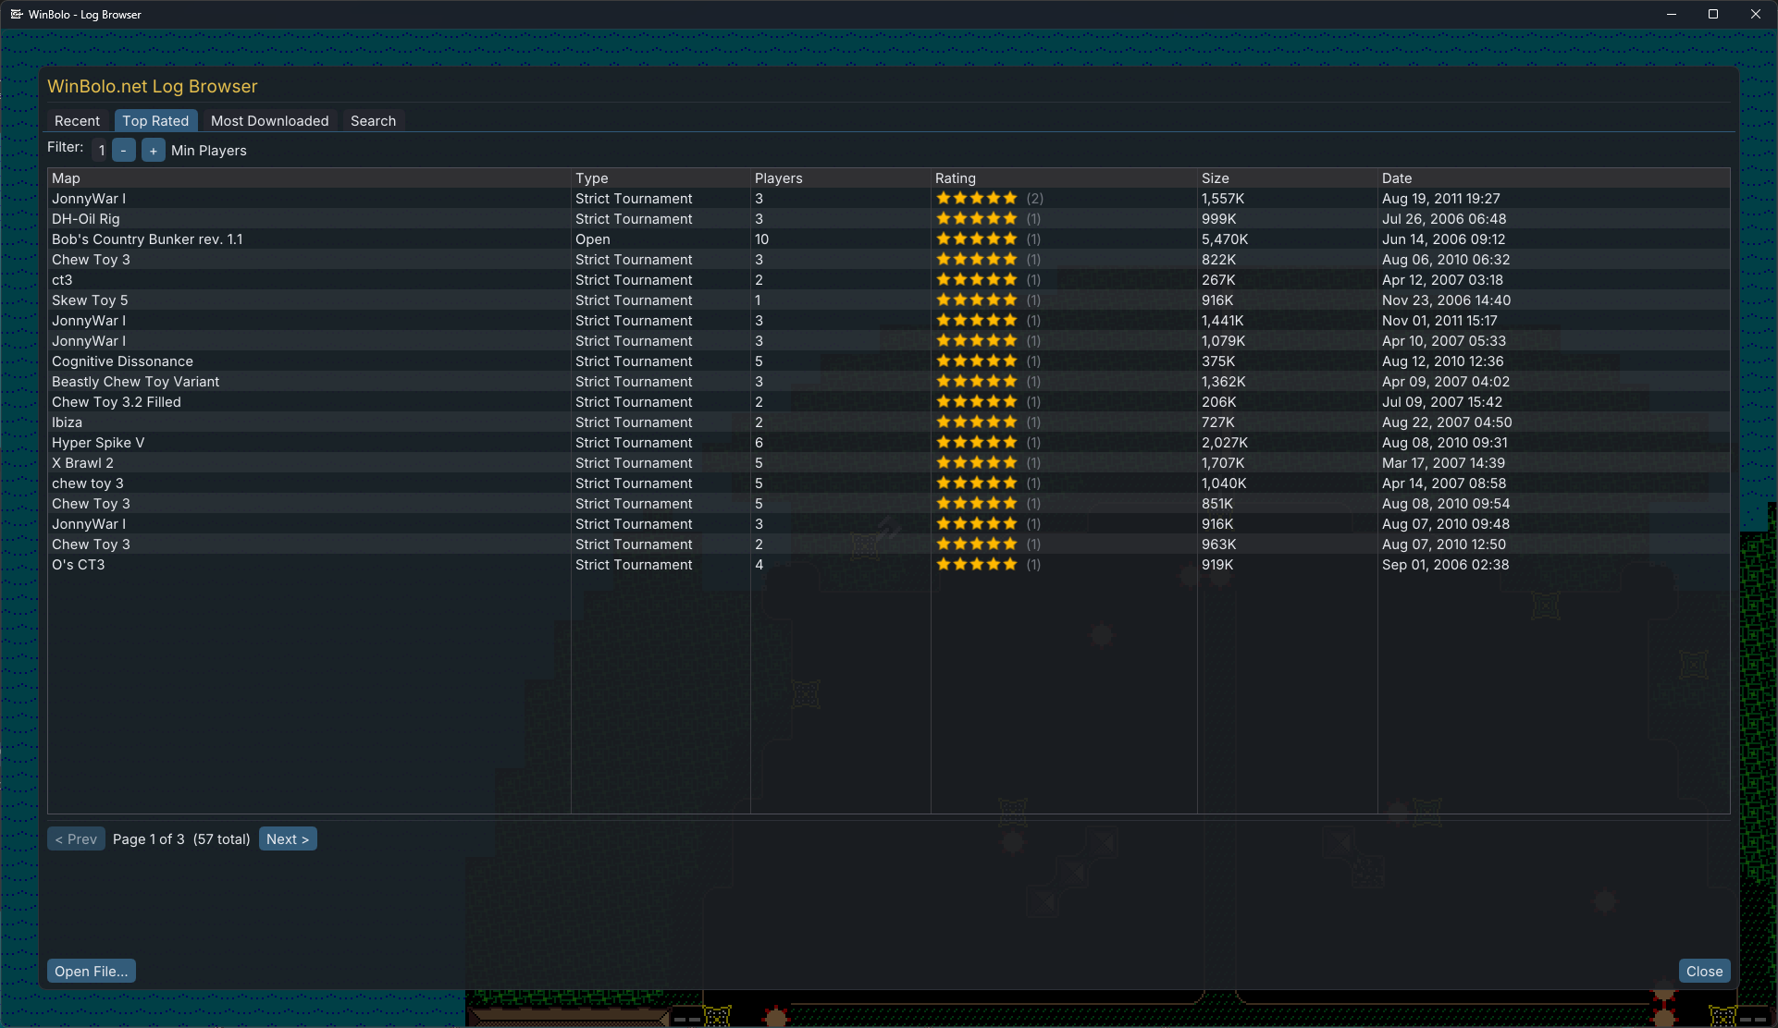Select the X Brawl 2 map entry
Image resolution: width=1778 pixels, height=1028 pixels.
click(82, 463)
